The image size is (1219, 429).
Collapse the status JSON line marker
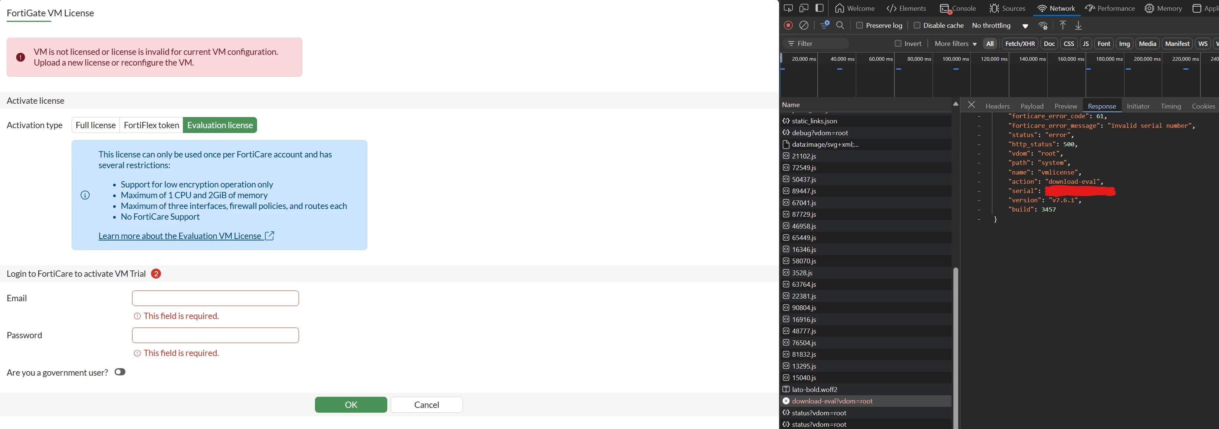979,135
